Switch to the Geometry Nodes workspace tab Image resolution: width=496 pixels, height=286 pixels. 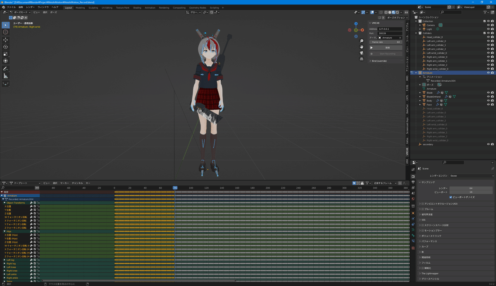198,7
